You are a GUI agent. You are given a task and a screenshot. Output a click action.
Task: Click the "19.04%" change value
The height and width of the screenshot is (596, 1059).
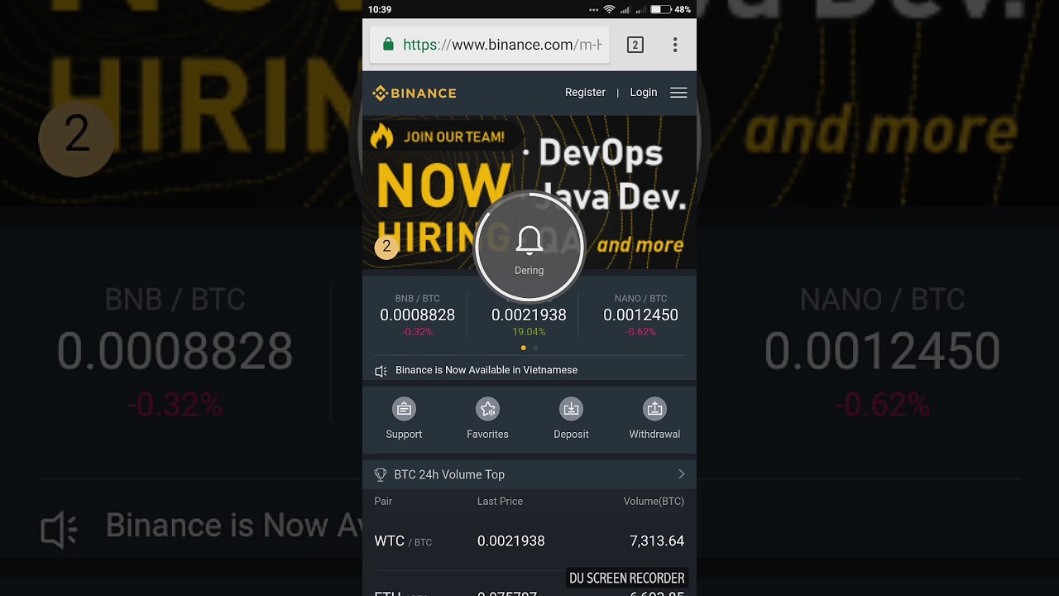pos(529,332)
